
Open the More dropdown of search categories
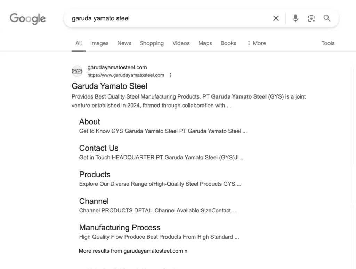[x=259, y=43]
